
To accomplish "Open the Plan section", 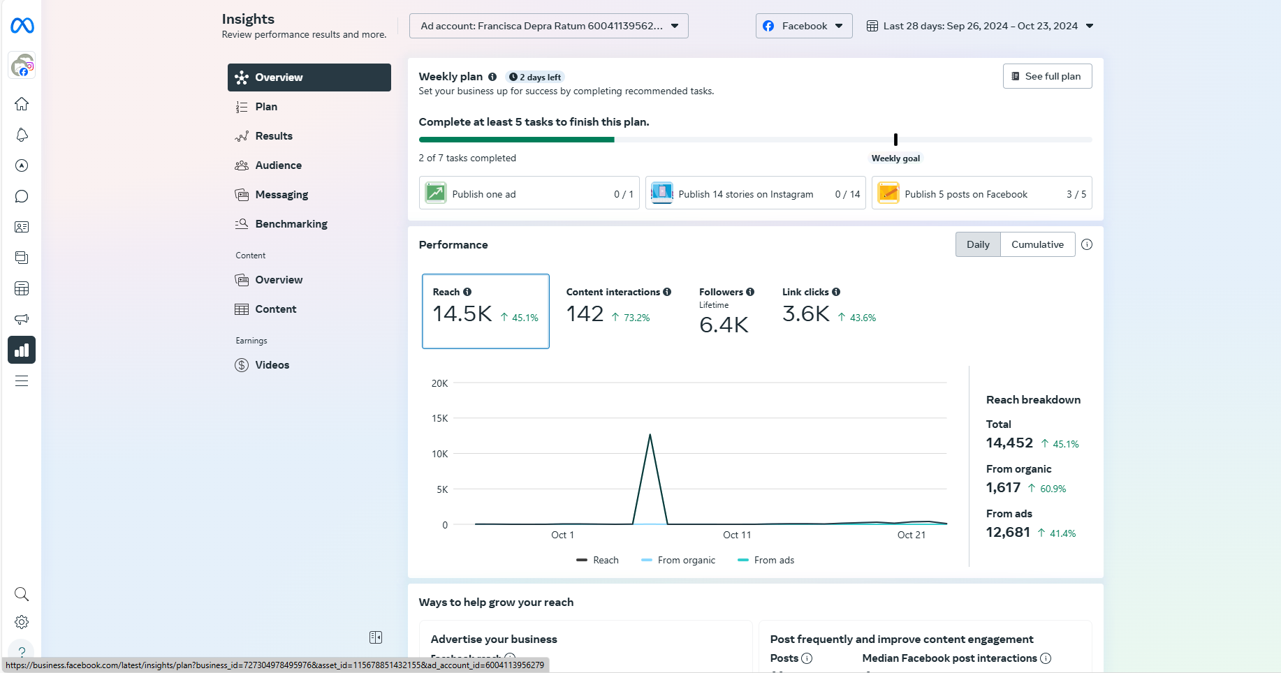I will [x=309, y=107].
